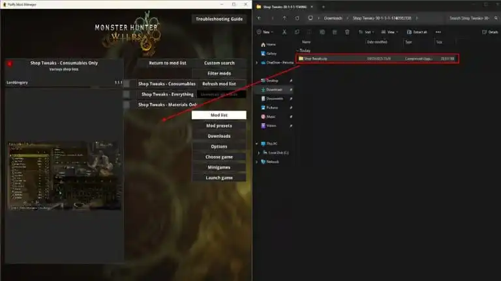Select the Shop Tweaks zip file
This screenshot has height=281, width=501.
click(377, 59)
